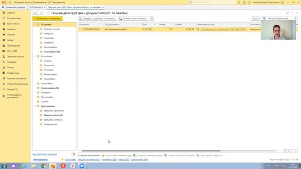
Task: Launch Google Chrome from the taskbar
Action: coord(44,166)
